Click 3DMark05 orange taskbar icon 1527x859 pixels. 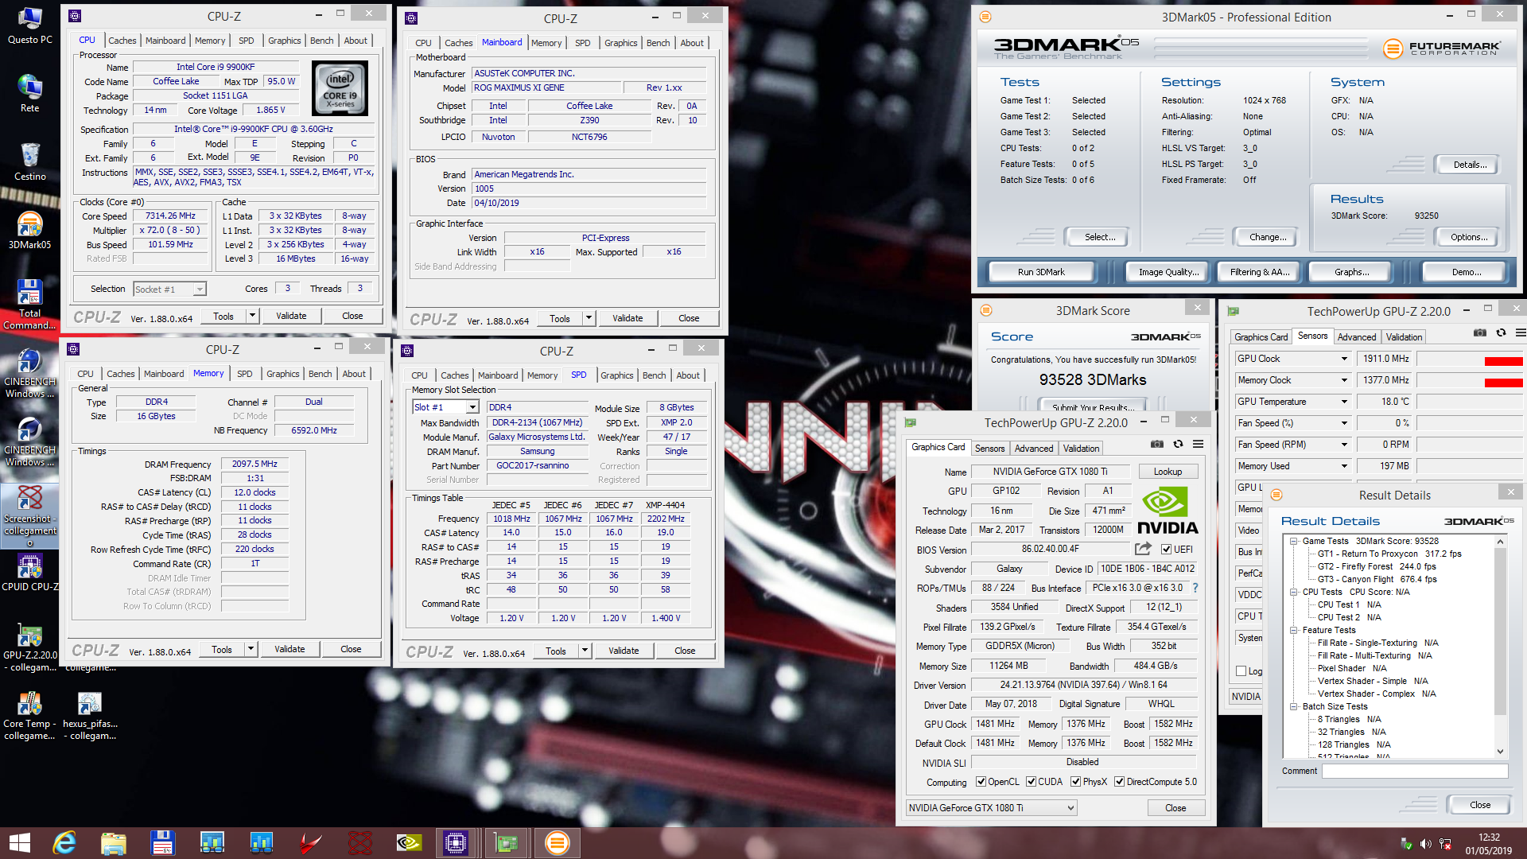(557, 843)
